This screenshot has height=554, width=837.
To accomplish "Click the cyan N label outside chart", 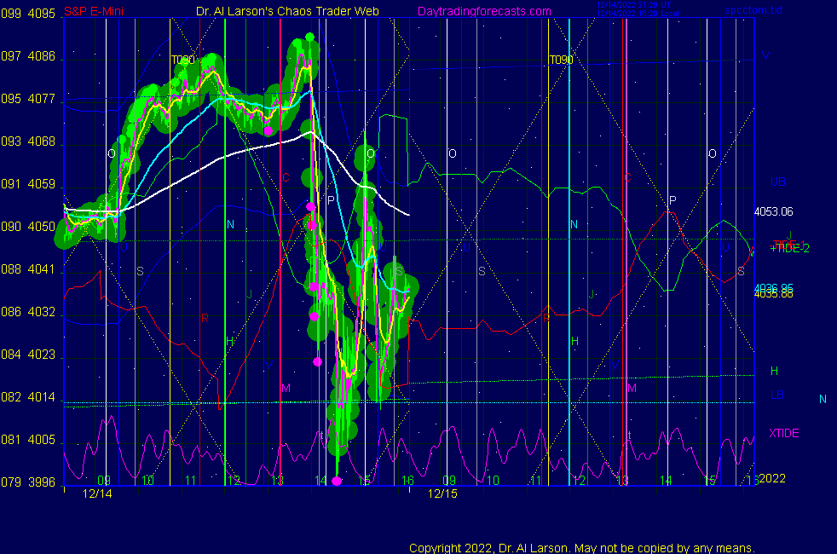I will coord(823,399).
